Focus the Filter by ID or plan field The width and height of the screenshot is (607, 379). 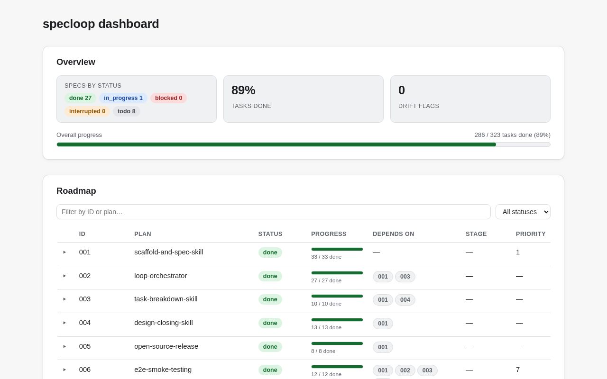coord(274,212)
